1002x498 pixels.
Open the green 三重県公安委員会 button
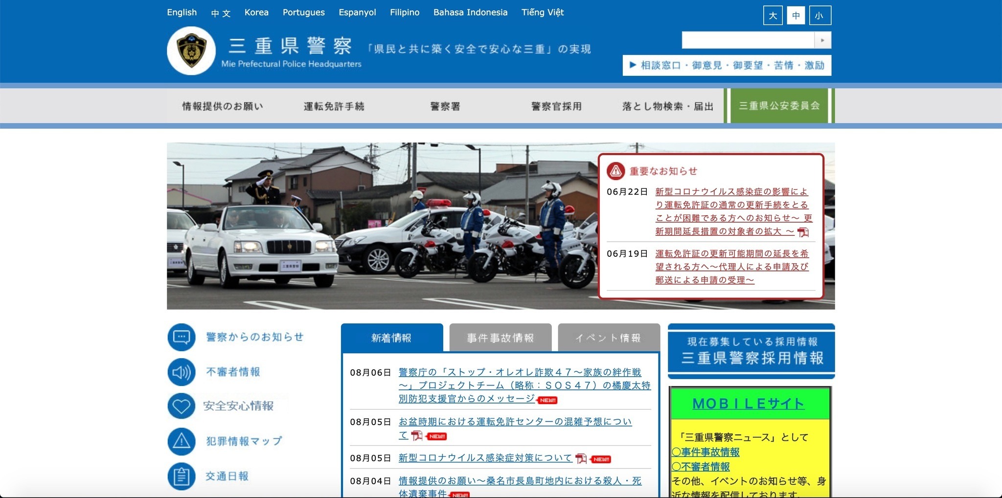click(779, 106)
